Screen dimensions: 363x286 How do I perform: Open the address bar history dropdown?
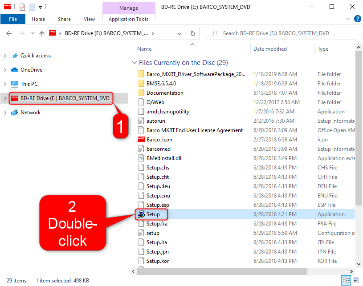pyautogui.click(x=179, y=34)
